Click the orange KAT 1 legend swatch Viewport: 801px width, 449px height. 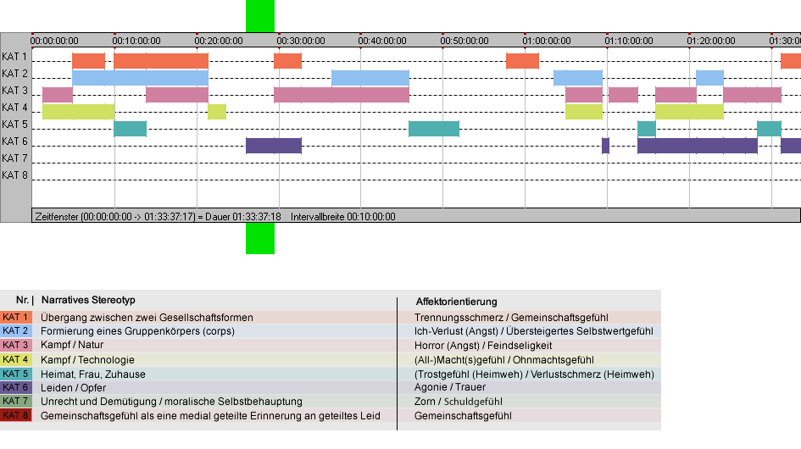pos(16,317)
